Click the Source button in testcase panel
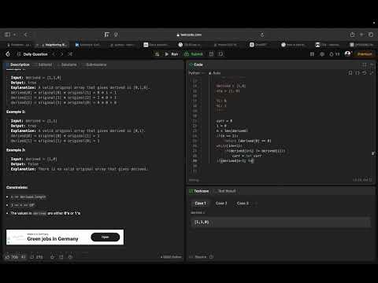This screenshot has width=378, height=283. pos(198,257)
